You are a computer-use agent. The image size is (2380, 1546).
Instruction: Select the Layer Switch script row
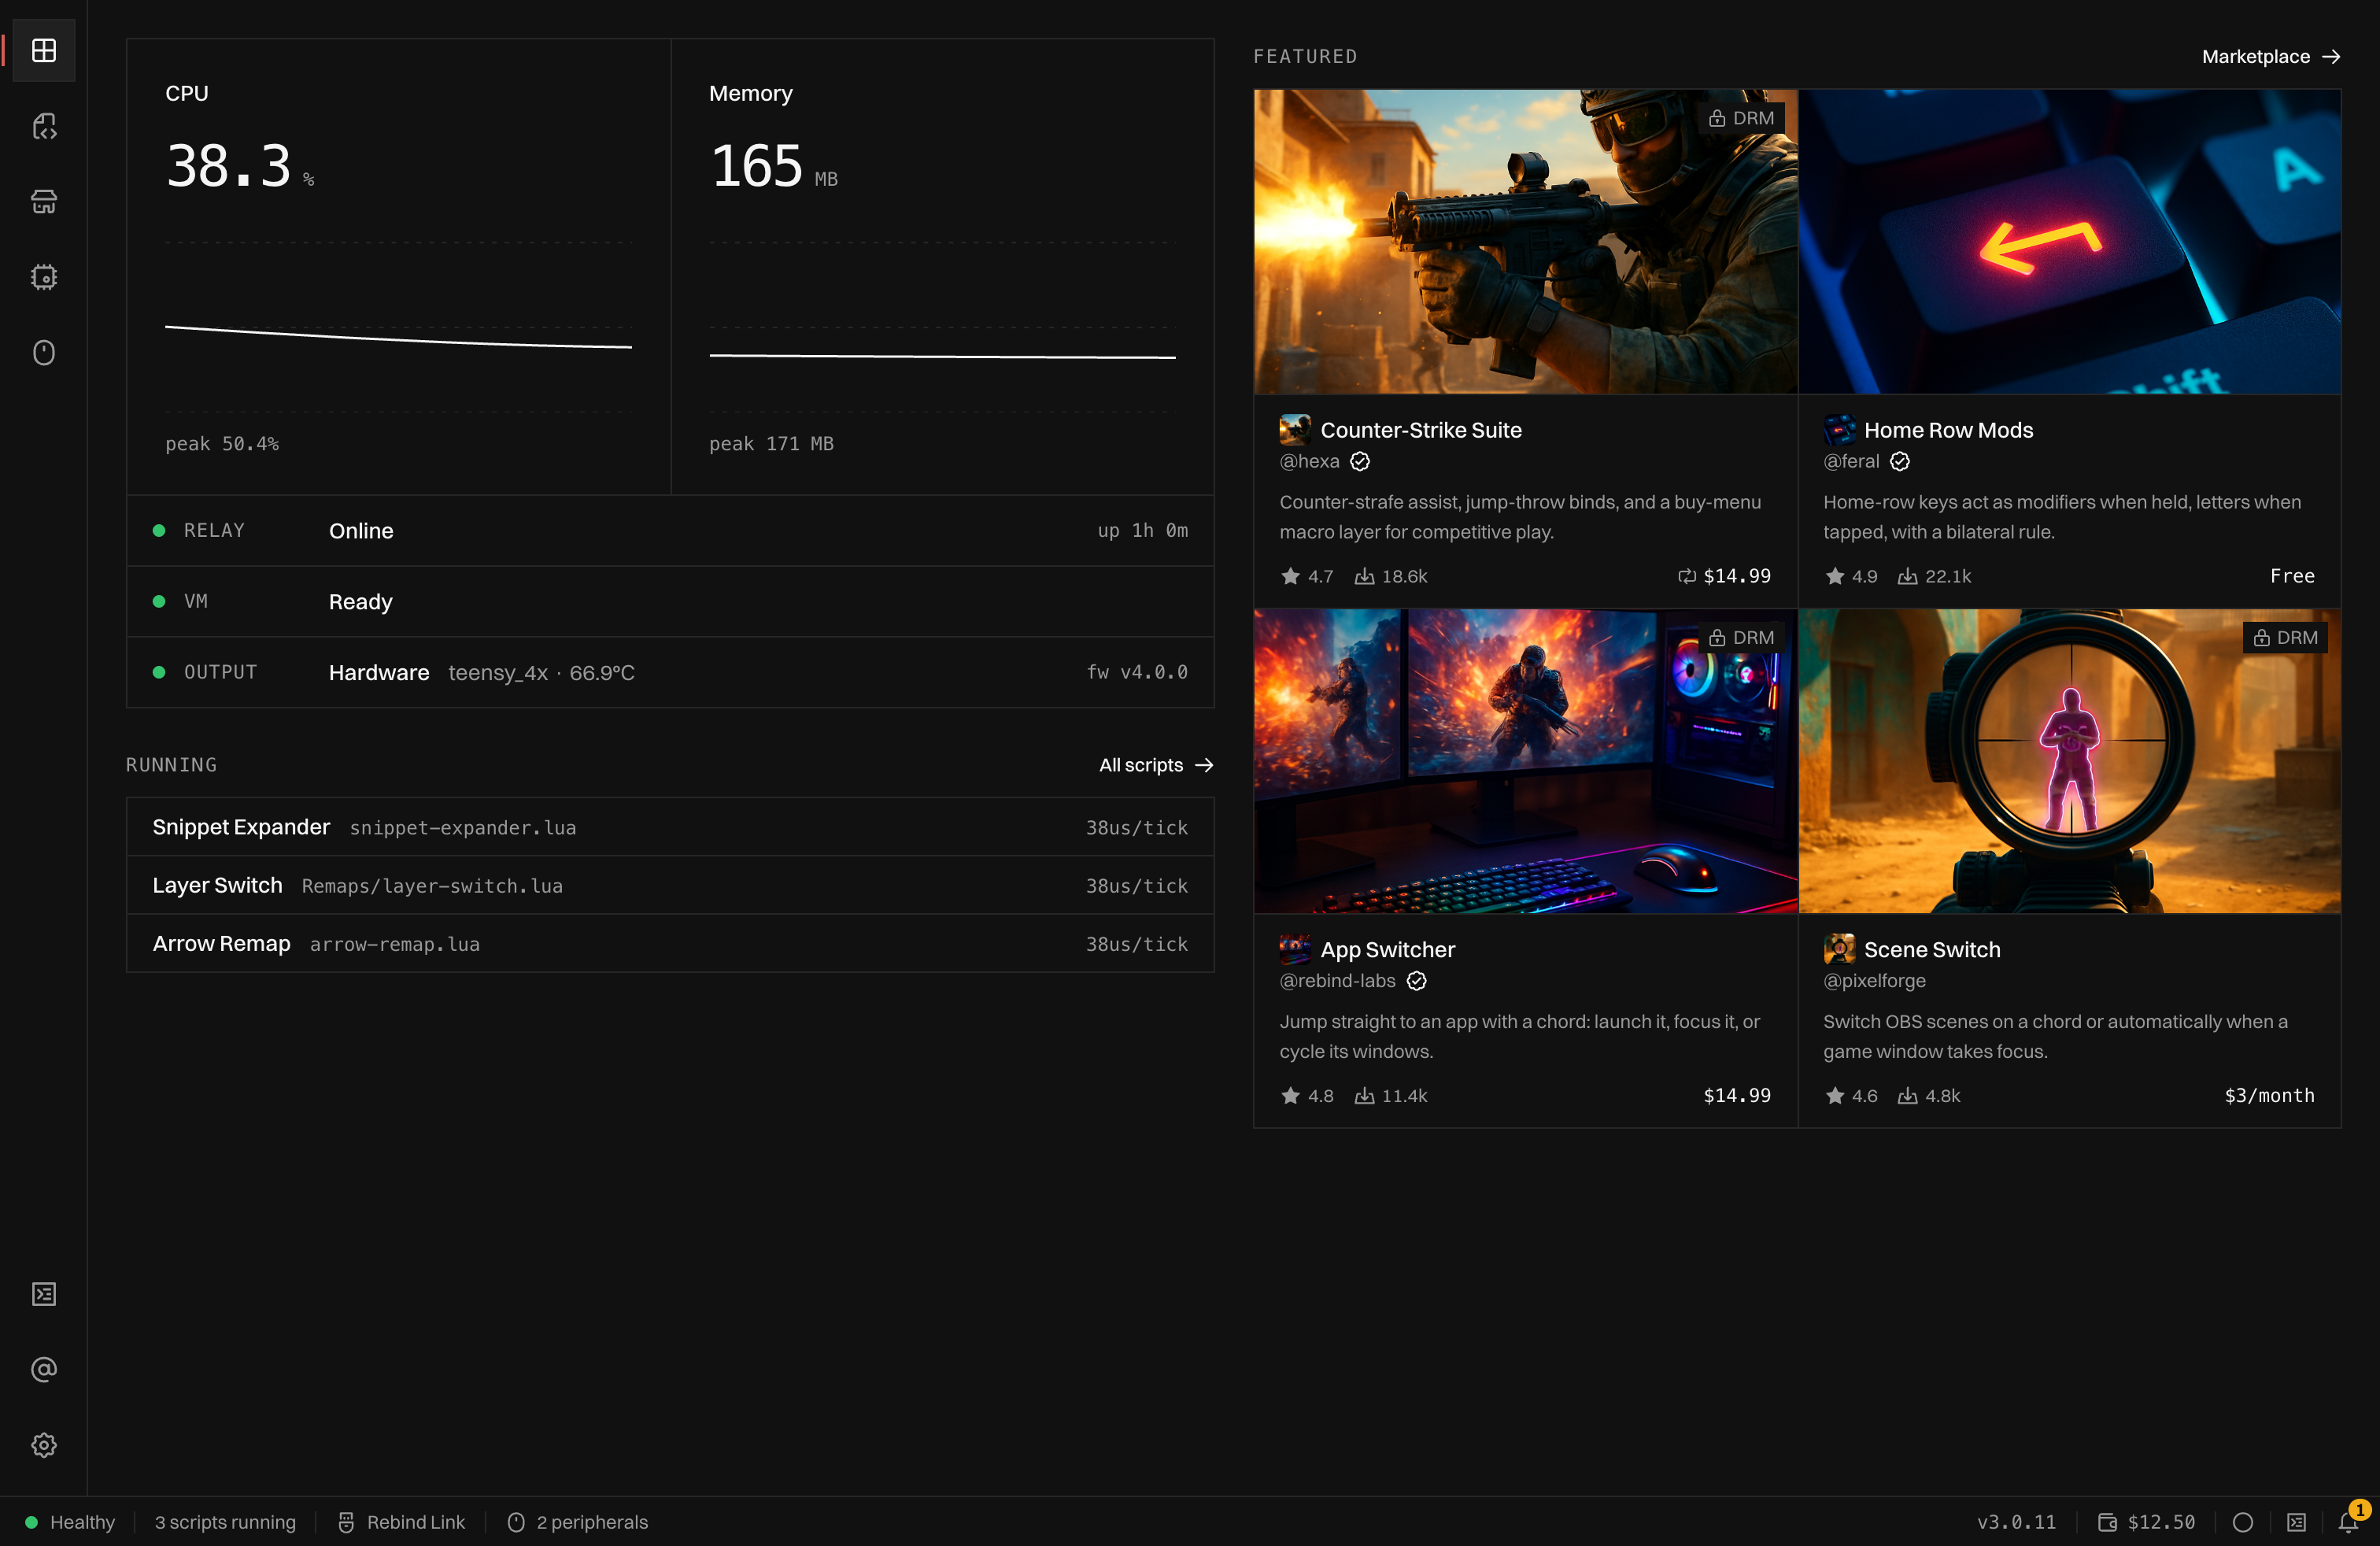(x=670, y=885)
